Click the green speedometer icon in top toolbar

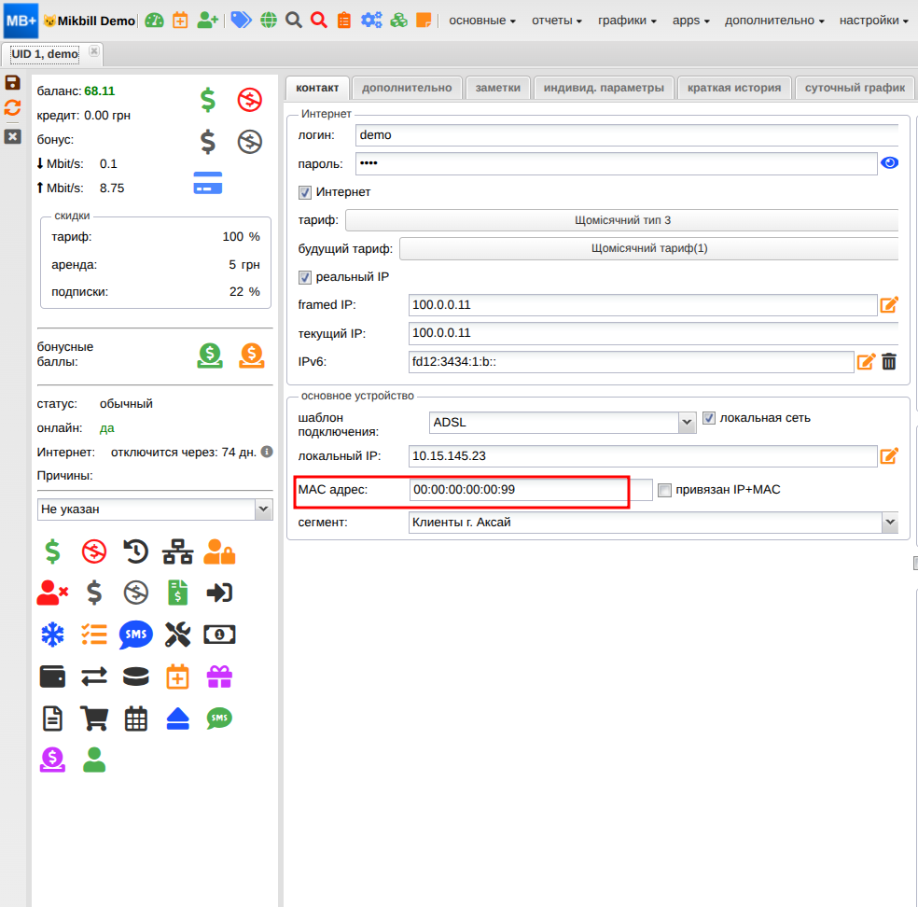click(155, 21)
